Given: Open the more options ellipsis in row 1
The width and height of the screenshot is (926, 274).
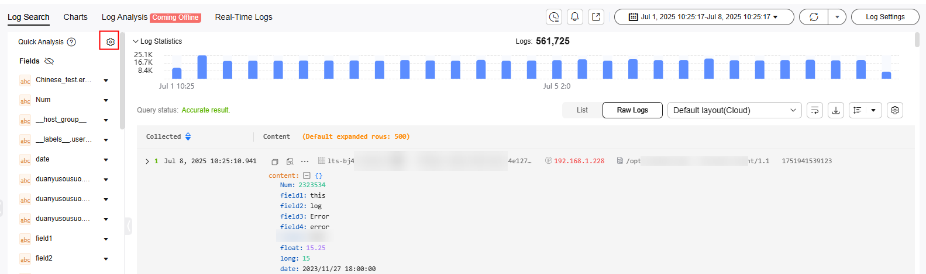Looking at the screenshot, I should [x=305, y=161].
